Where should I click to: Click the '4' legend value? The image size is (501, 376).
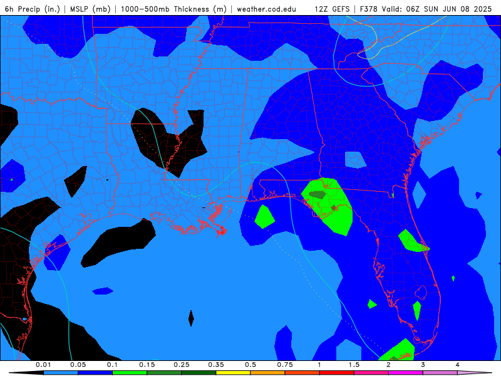click(458, 365)
